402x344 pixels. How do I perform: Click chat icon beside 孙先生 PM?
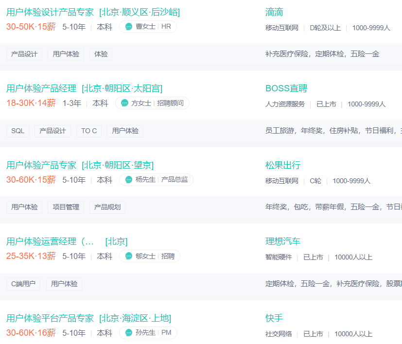click(129, 333)
